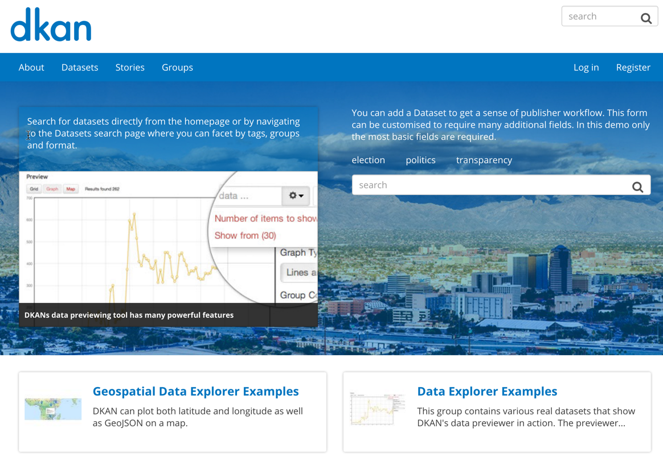Click the Log in link
The height and width of the screenshot is (461, 663).
[586, 68]
